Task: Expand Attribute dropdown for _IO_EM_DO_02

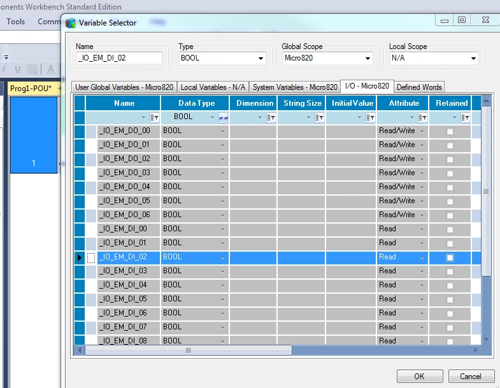Action: coord(422,159)
